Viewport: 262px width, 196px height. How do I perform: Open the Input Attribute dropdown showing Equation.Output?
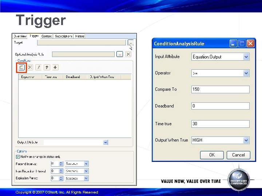(246, 57)
